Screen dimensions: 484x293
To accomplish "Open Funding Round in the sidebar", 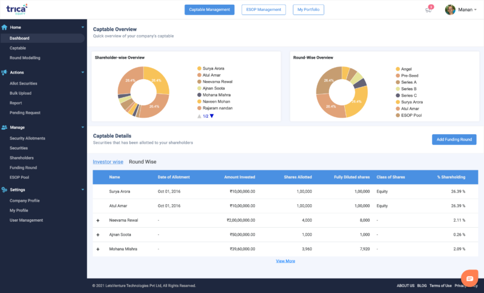I will (23, 167).
